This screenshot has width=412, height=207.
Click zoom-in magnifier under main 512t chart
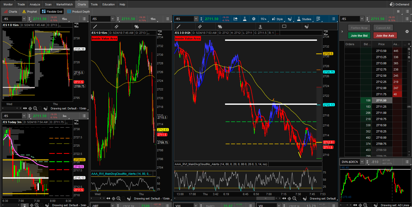[x=294, y=198]
